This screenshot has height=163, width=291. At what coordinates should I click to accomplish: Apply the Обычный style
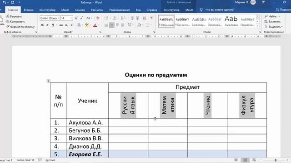point(166,21)
